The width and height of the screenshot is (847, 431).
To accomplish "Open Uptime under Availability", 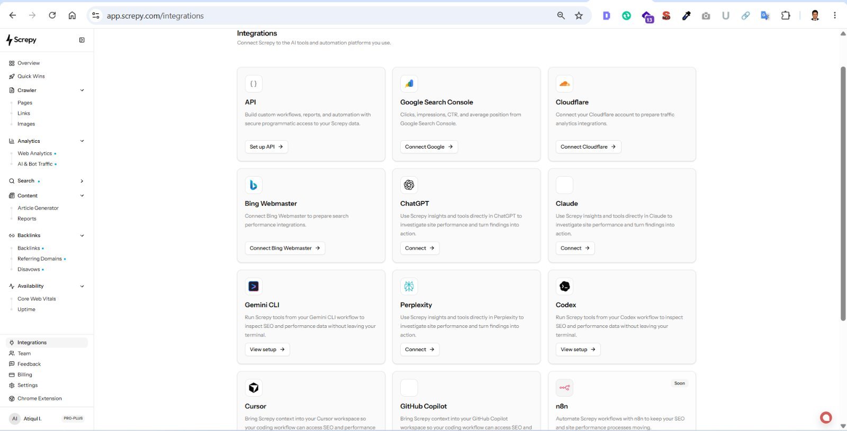I will click(26, 309).
